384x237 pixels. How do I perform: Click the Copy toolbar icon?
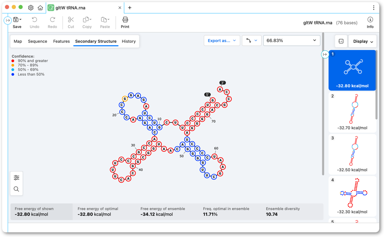pyautogui.click(x=86, y=20)
